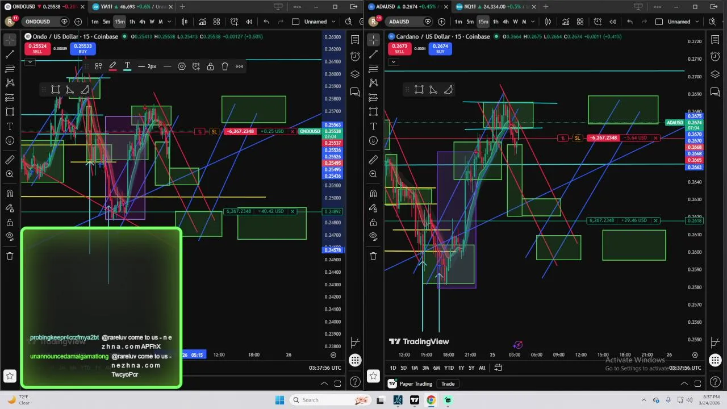The height and width of the screenshot is (409, 727).
Task: Activate zoom-in tool in ONDOUSD sidebar
Action: [10, 174]
